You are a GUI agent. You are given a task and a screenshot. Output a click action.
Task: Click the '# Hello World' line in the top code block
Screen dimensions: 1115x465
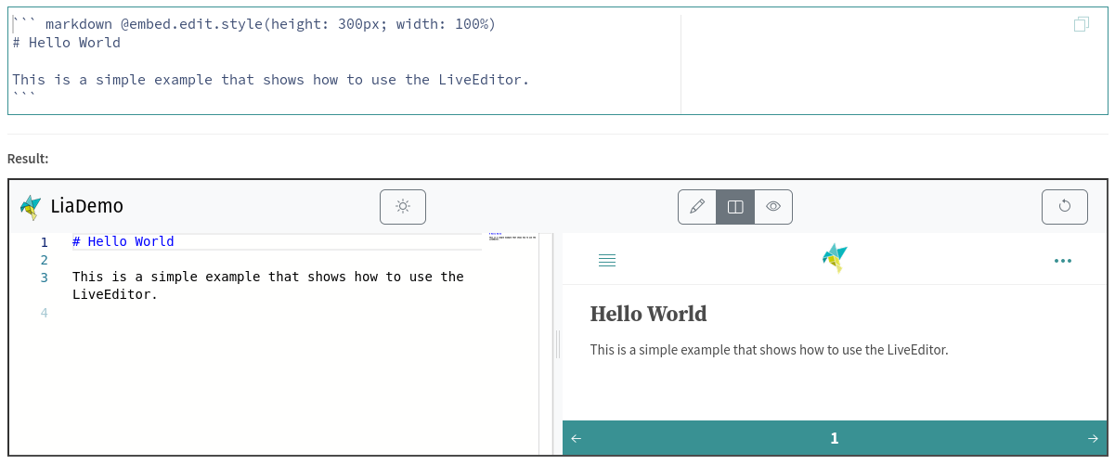click(x=66, y=43)
